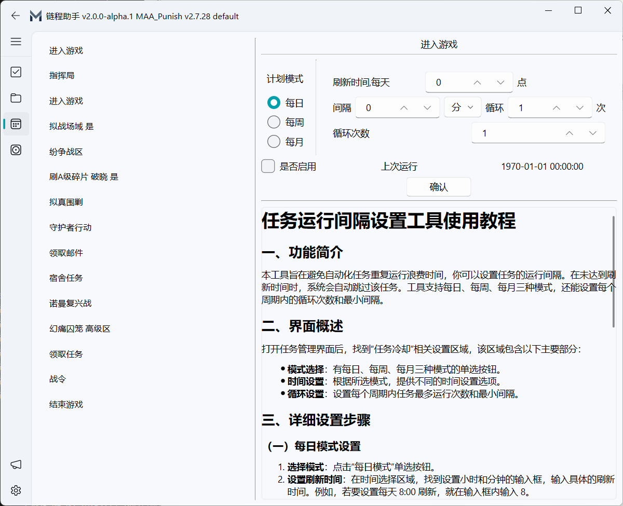
Task: Select the 战令 task
Action: click(58, 379)
